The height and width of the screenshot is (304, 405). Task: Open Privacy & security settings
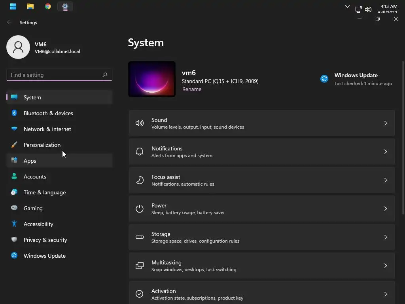click(x=59, y=240)
